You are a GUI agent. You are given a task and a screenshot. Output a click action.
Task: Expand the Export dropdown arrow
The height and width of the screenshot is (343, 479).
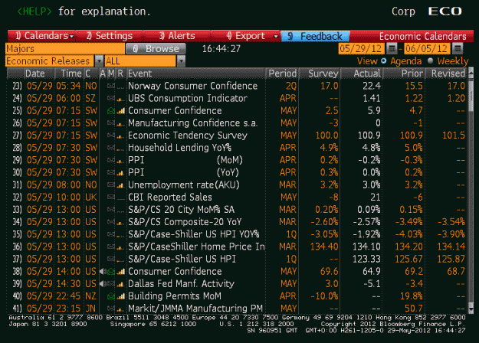pos(276,36)
